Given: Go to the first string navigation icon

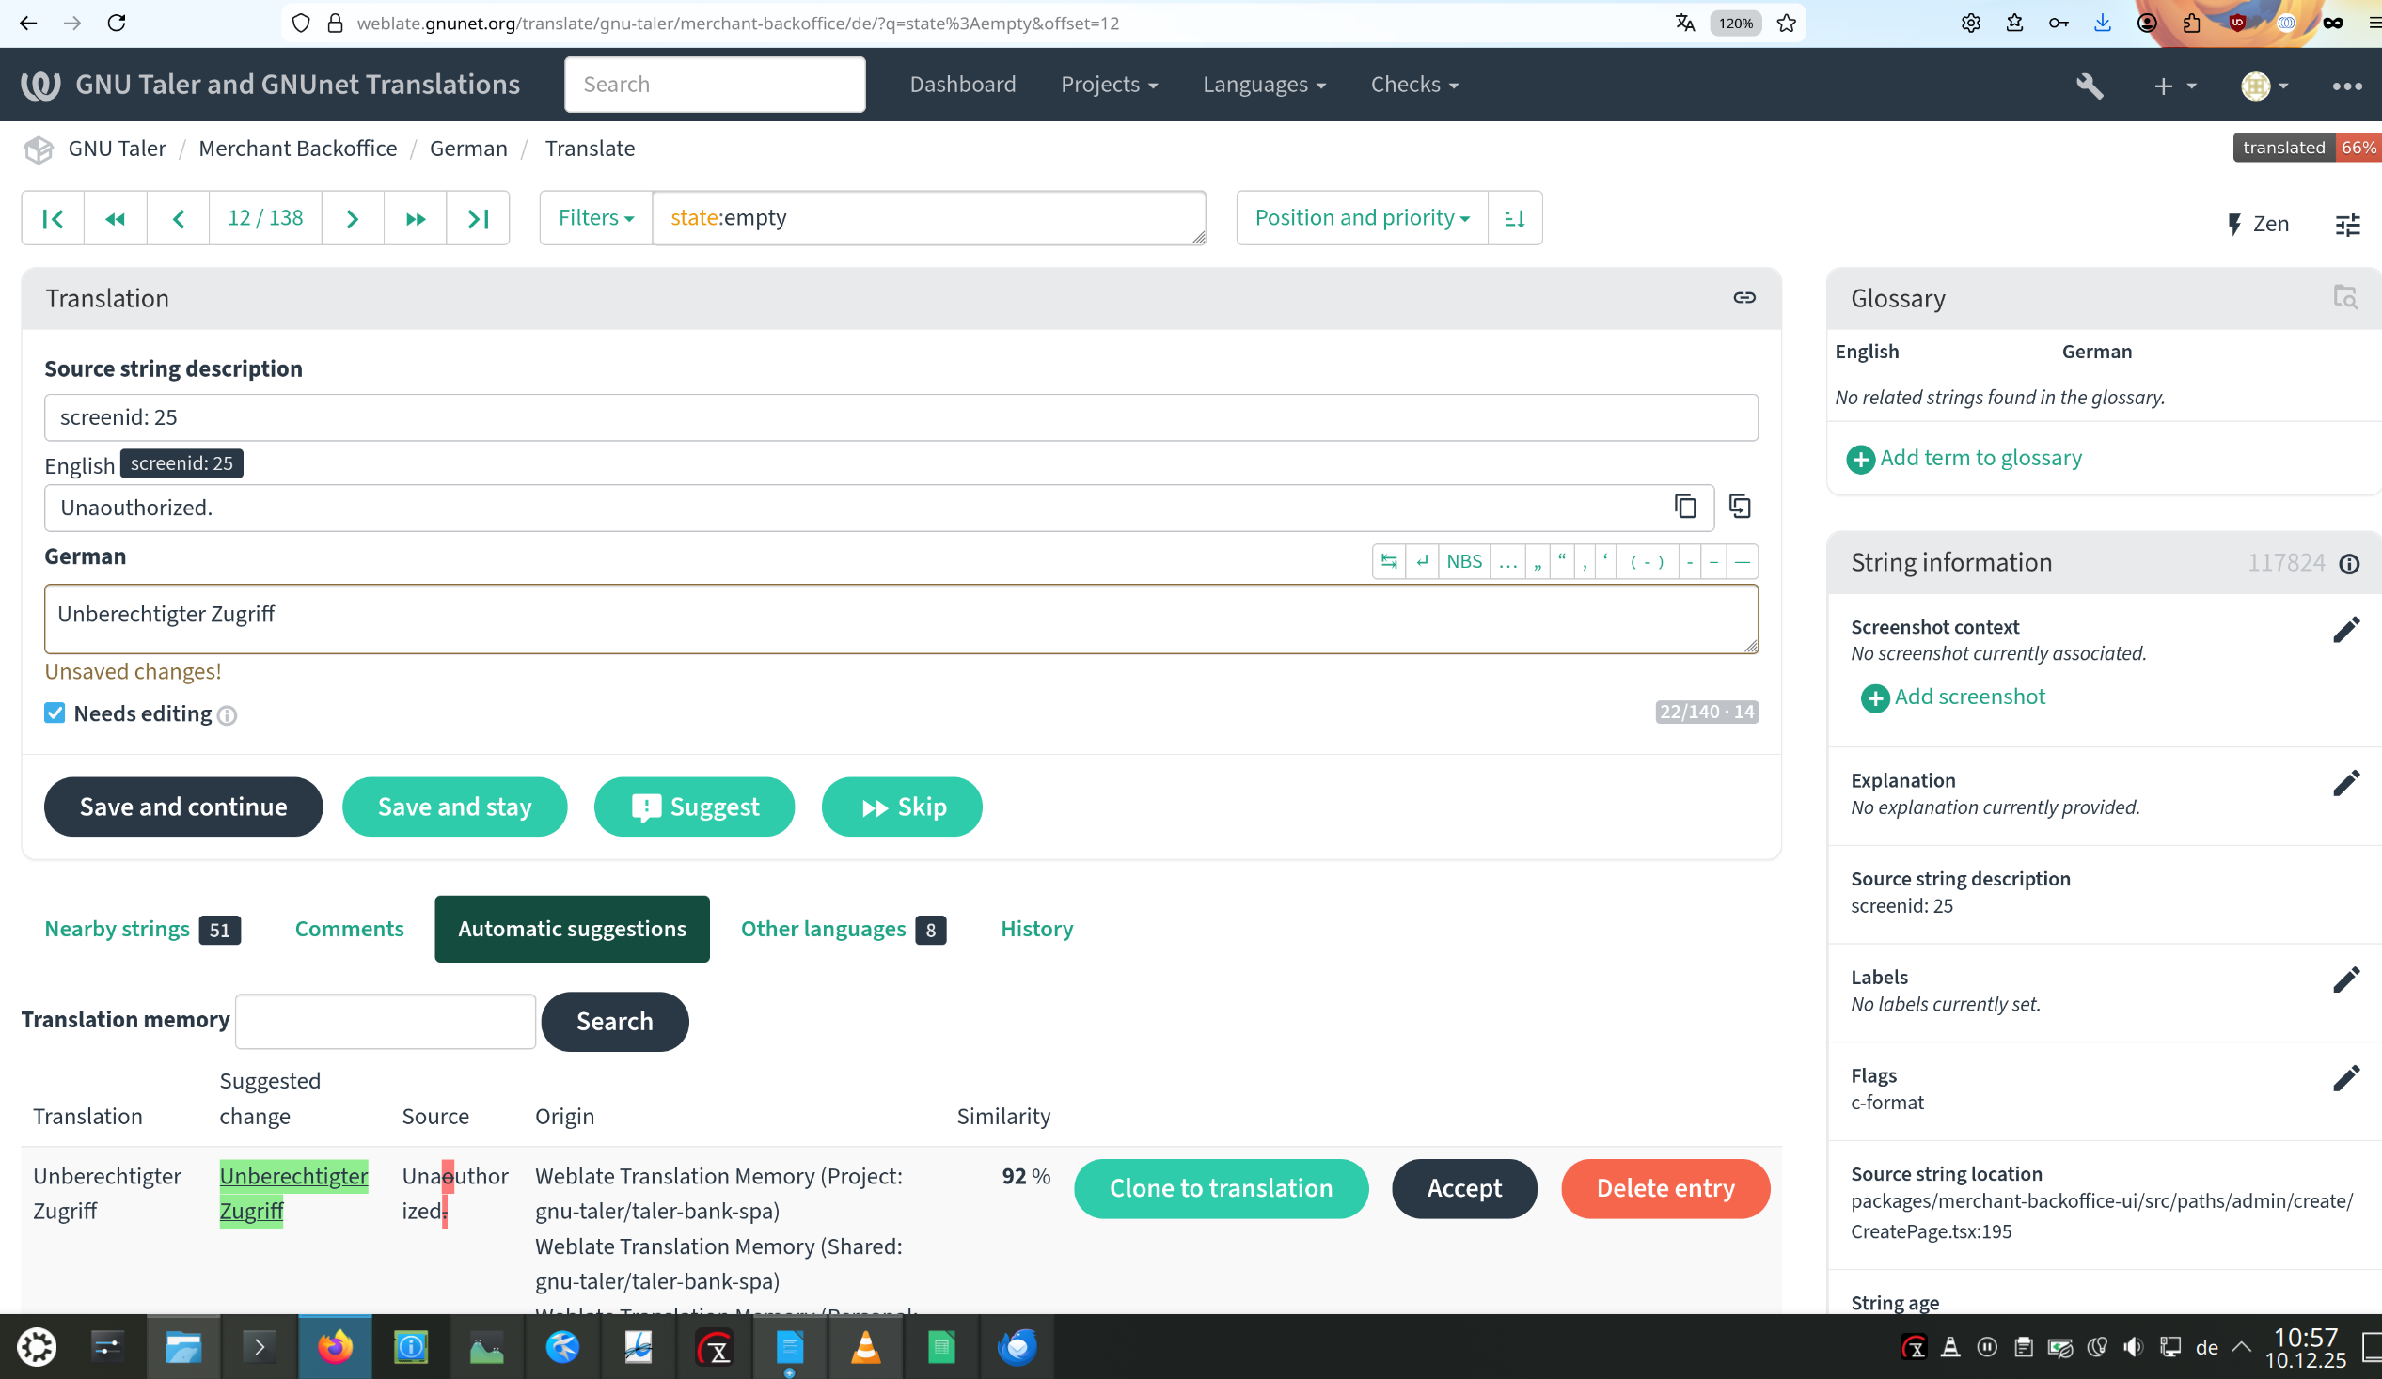Looking at the screenshot, I should coord(53,218).
